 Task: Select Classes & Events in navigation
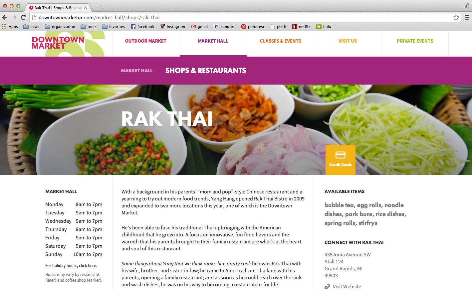point(280,41)
